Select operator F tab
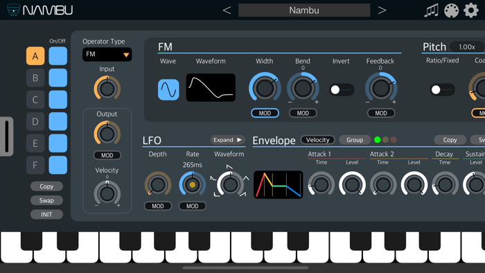This screenshot has height=273, width=485. pos(35,165)
